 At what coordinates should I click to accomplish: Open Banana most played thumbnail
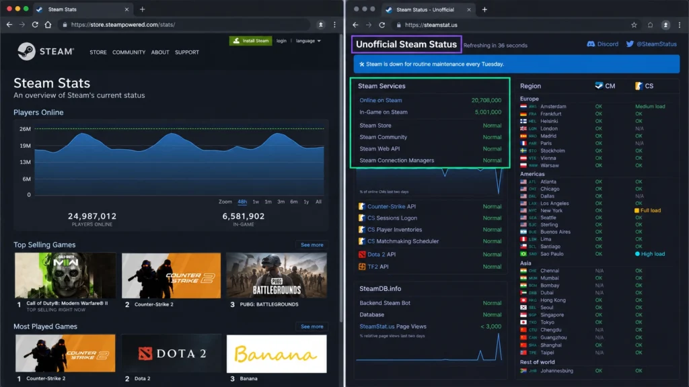click(x=277, y=353)
